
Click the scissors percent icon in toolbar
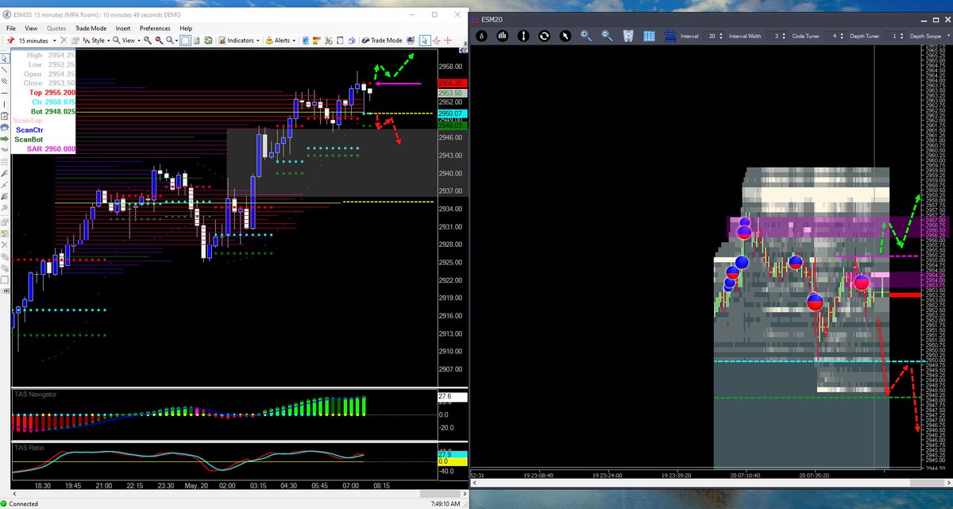[329, 40]
